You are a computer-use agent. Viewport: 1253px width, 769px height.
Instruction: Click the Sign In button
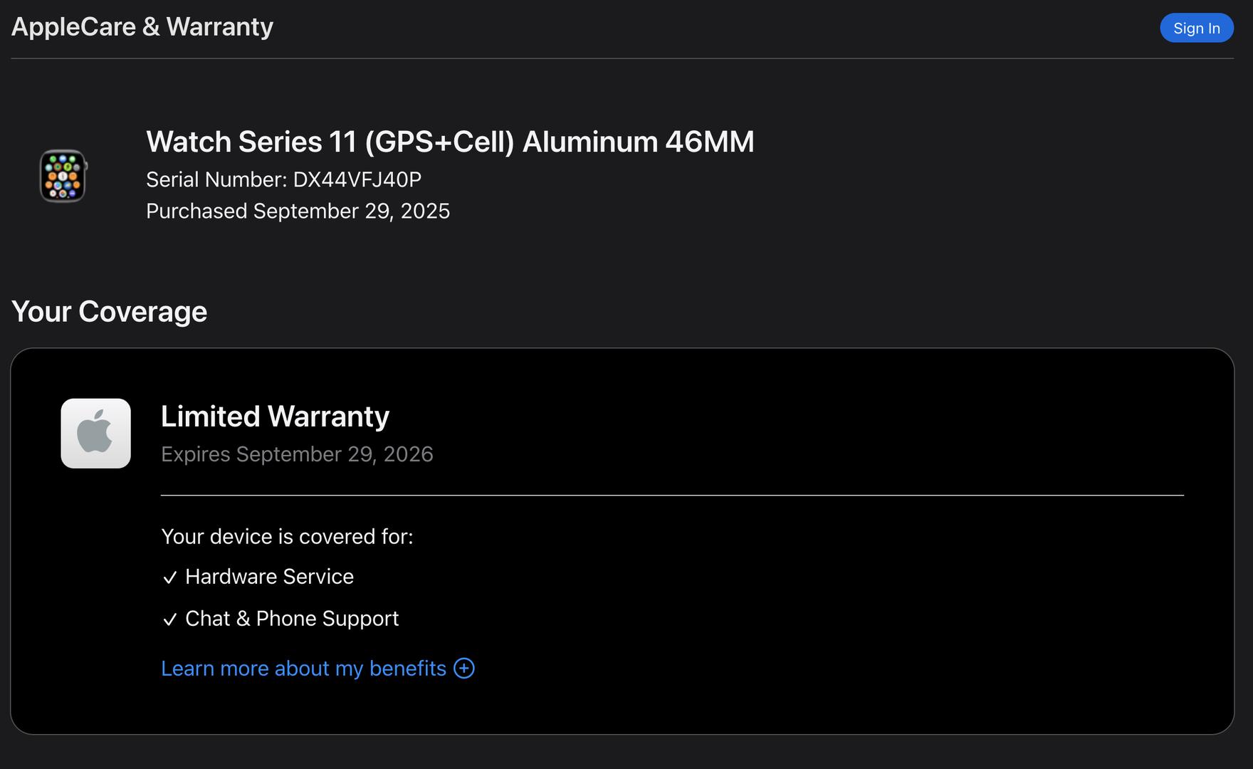point(1196,28)
